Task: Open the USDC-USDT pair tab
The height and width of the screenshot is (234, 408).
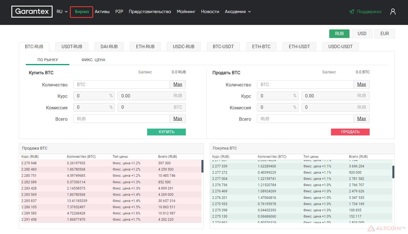Action: tap(340, 46)
